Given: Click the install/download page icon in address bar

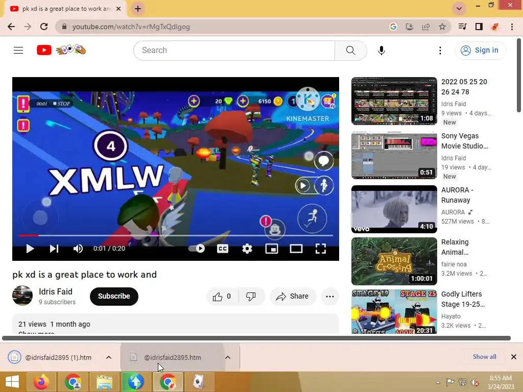Looking at the screenshot, I should point(409,27).
